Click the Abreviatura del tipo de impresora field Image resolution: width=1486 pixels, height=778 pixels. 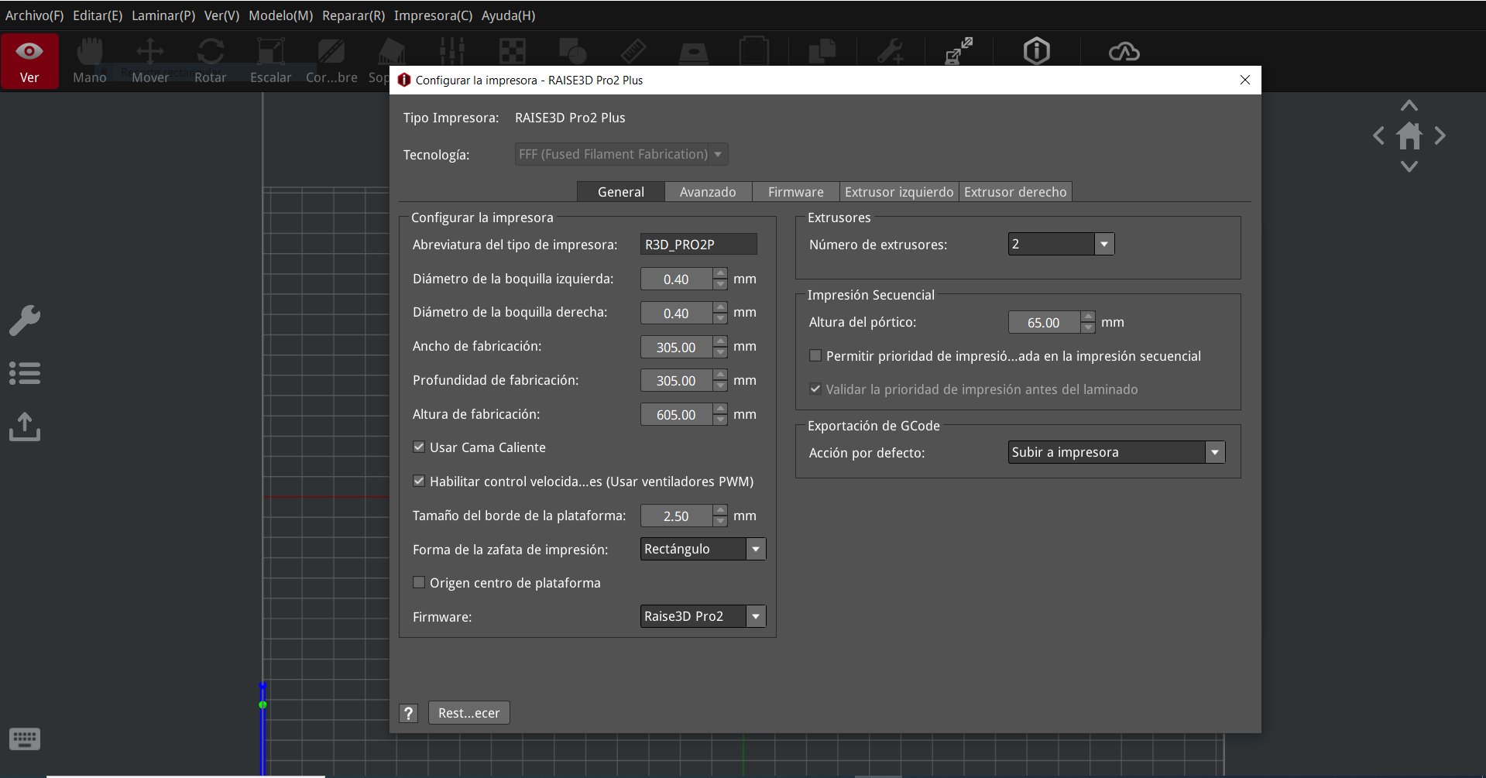(x=698, y=244)
